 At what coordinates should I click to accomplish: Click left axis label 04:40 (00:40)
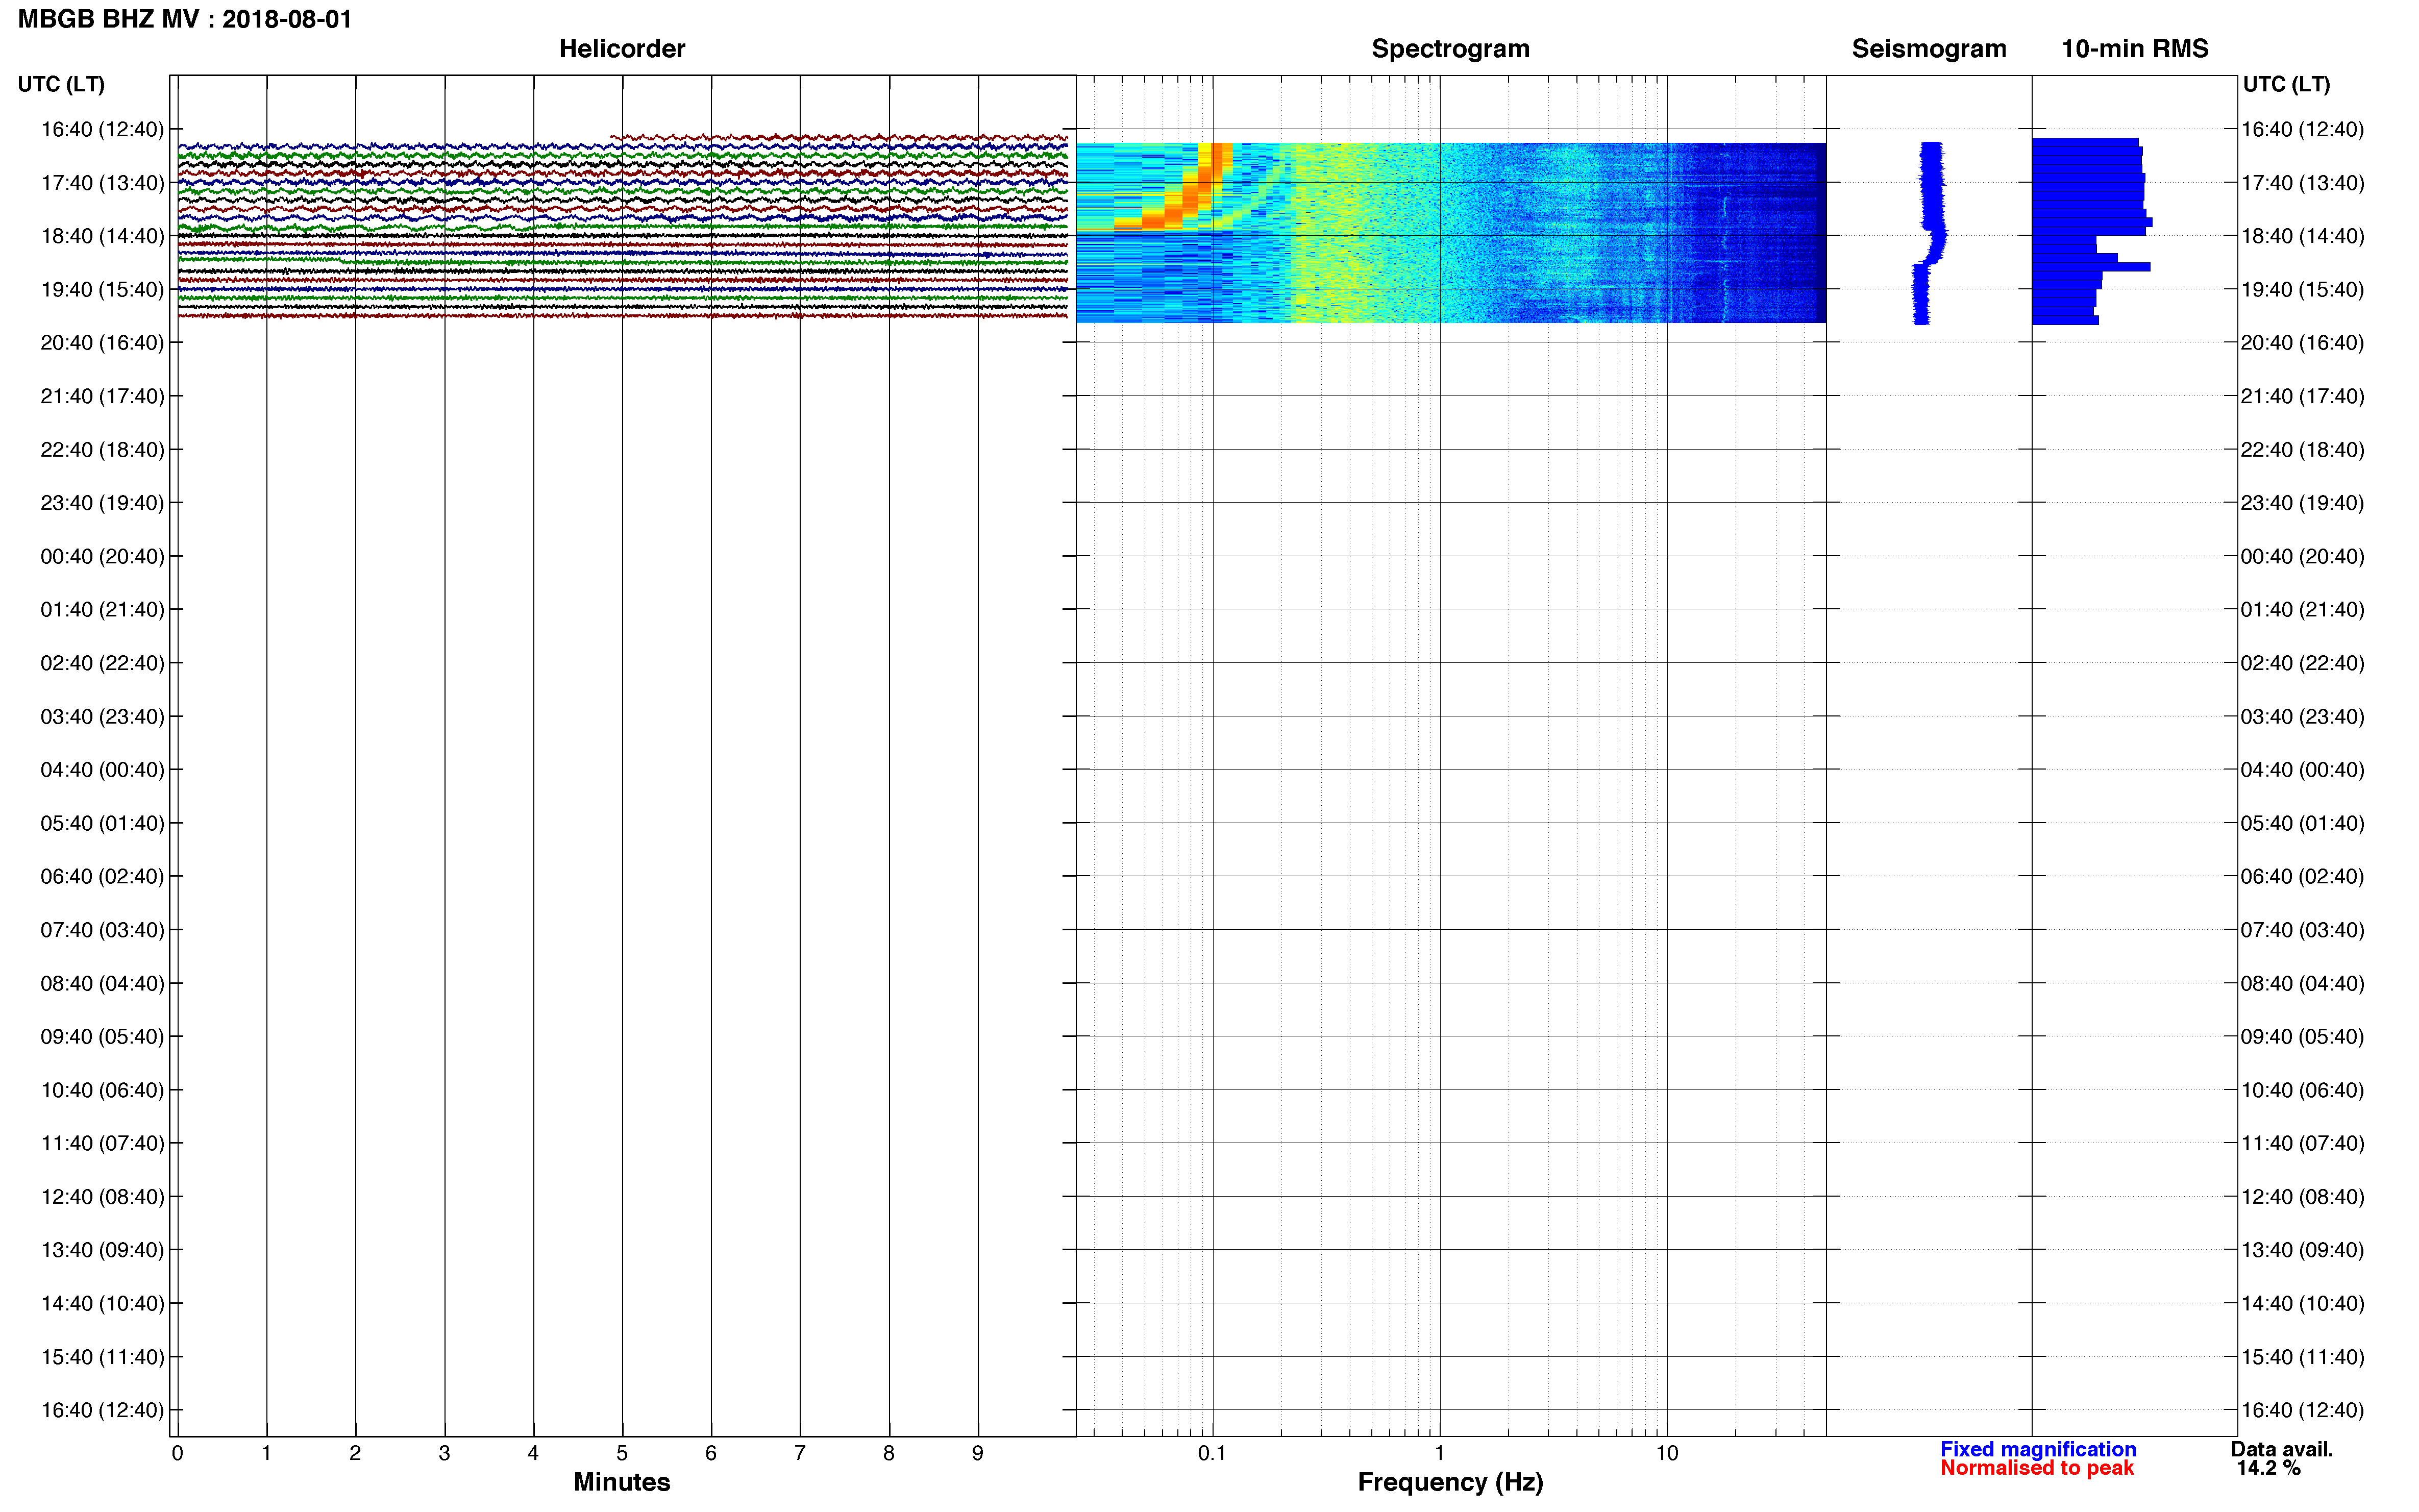click(102, 770)
